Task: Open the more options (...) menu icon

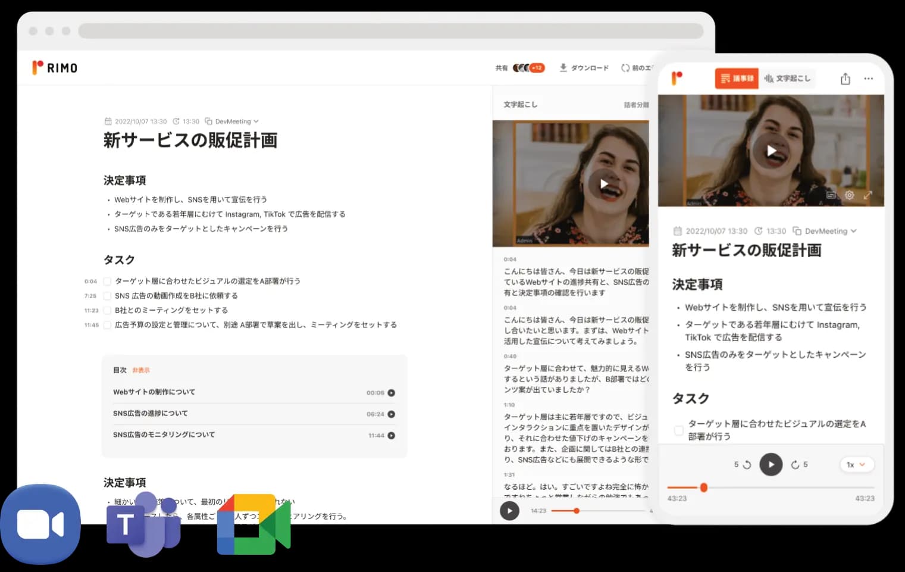Action: point(869,78)
